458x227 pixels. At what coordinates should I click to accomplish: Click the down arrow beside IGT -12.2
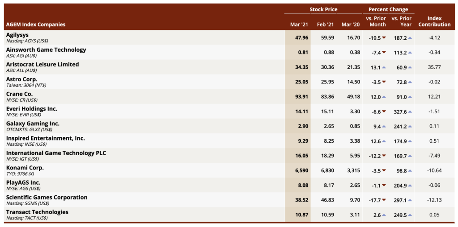click(x=384, y=156)
